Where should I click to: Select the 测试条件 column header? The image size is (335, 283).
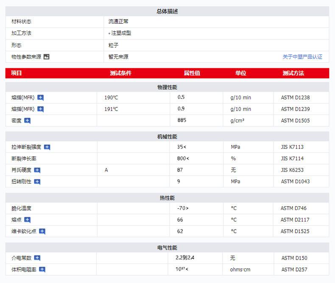(120, 73)
